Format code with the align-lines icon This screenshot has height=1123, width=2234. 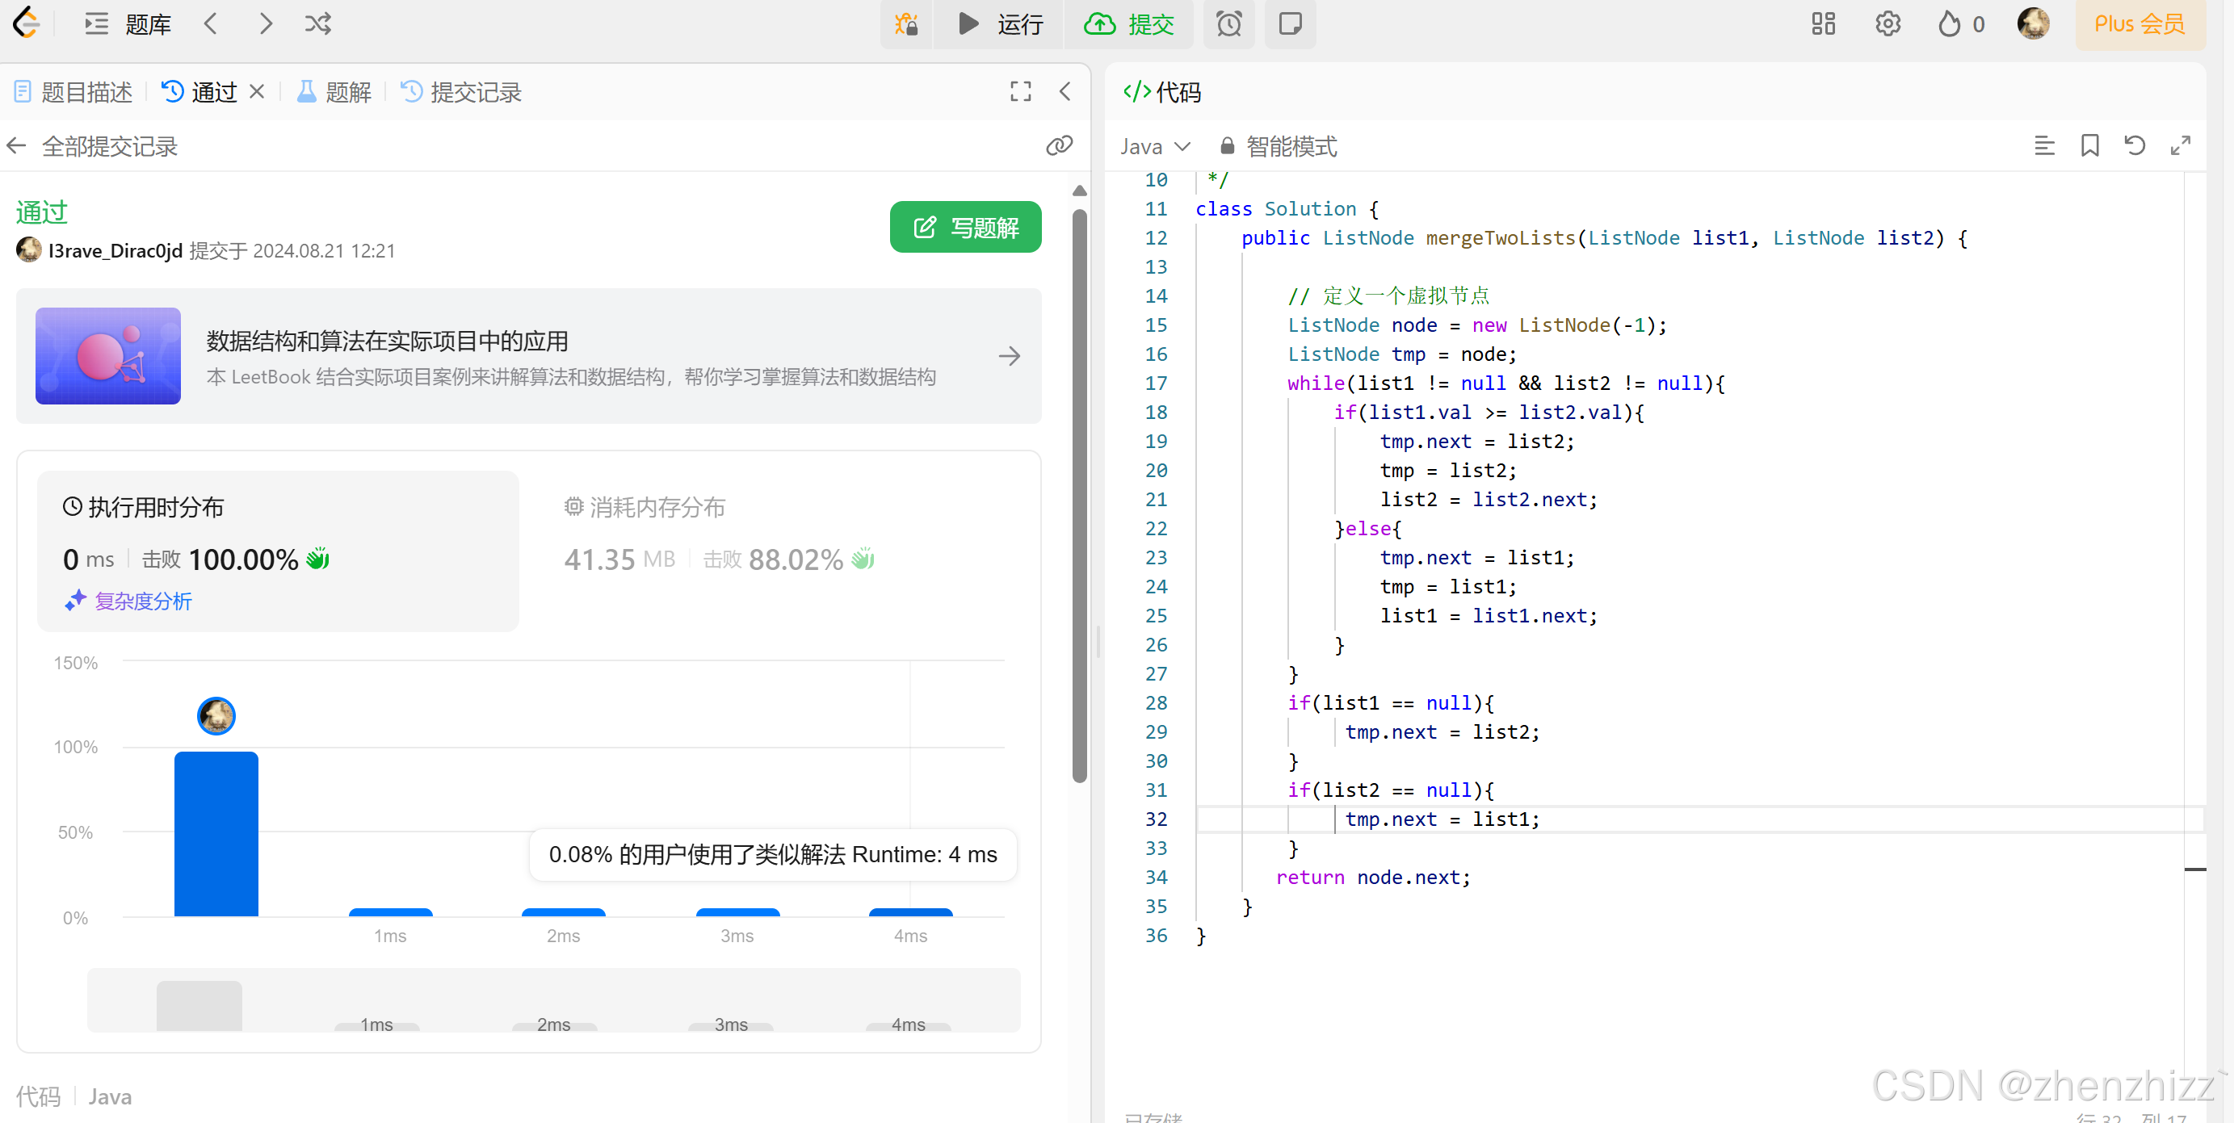(2044, 145)
